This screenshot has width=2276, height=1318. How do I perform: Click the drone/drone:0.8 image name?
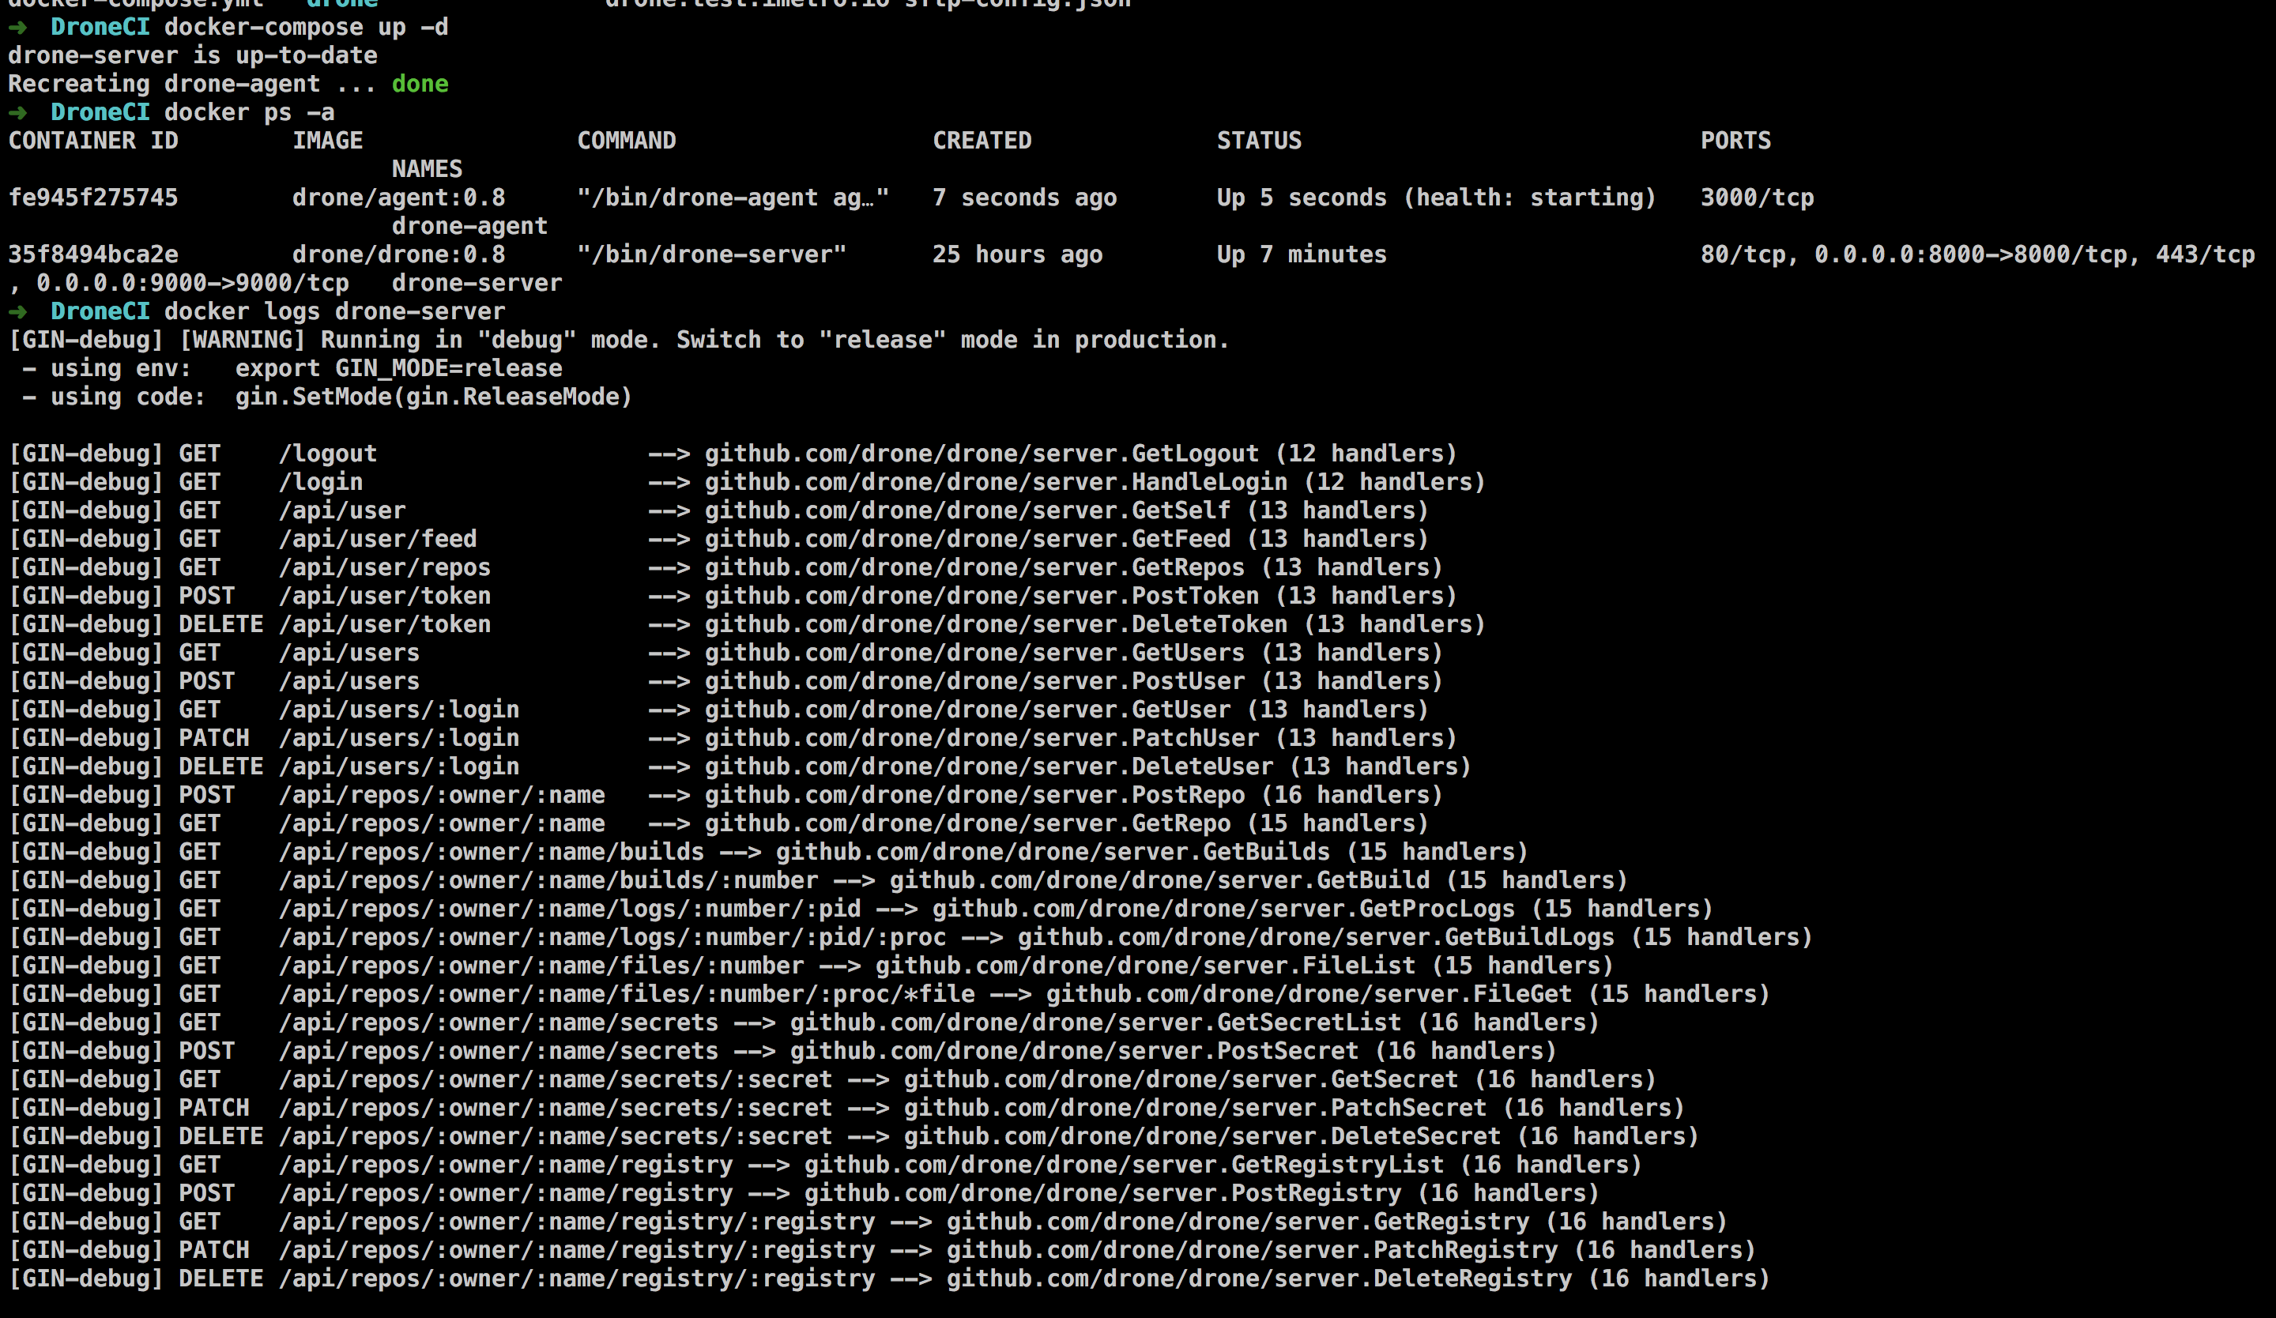(x=398, y=254)
